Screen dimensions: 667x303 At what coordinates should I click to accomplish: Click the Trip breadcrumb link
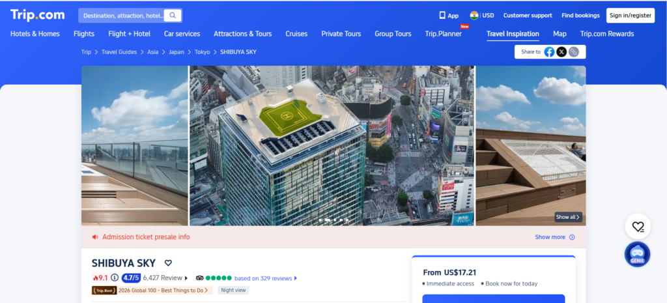[86, 52]
